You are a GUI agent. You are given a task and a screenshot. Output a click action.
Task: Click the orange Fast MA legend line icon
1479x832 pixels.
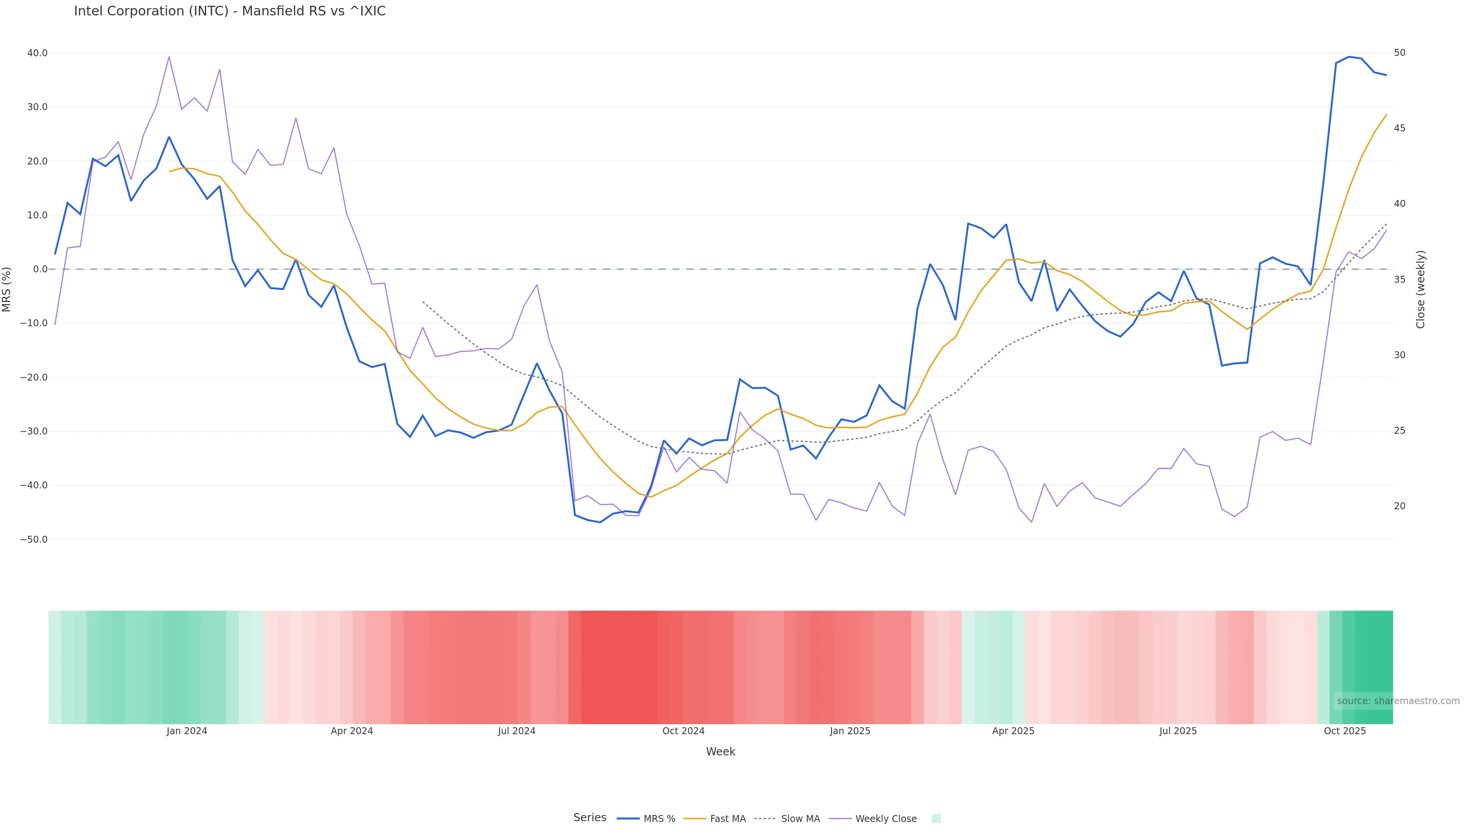pos(695,819)
